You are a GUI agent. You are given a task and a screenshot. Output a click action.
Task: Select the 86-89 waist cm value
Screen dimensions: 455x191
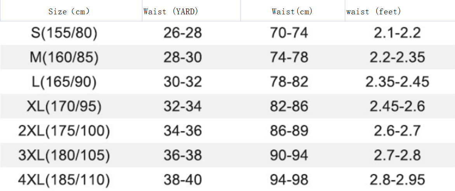tap(289, 131)
